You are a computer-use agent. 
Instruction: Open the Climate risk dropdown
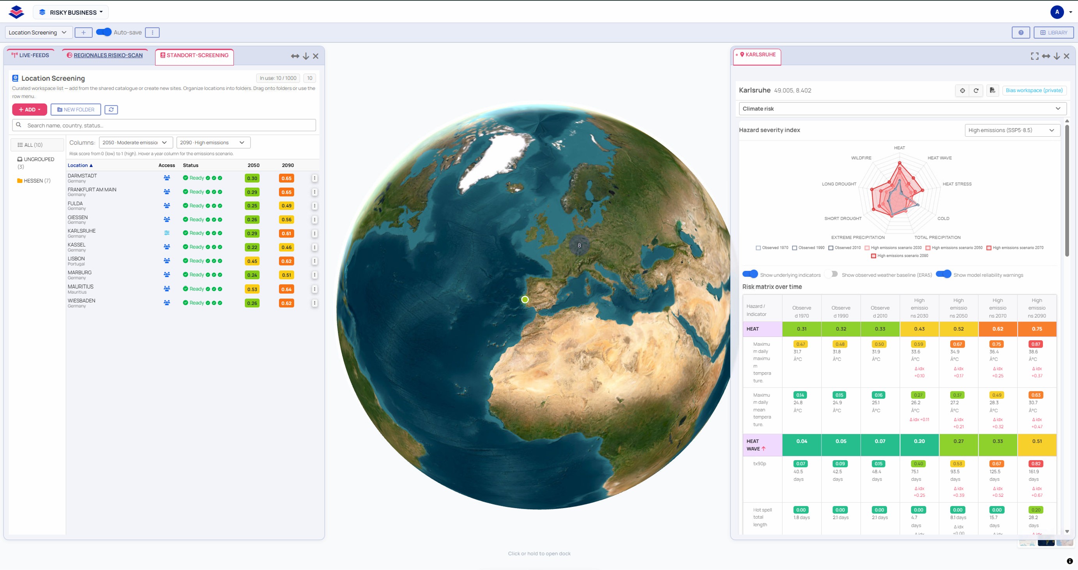[902, 109]
